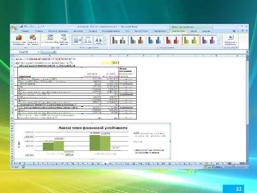Click the zoom slider handle

click(234, 167)
